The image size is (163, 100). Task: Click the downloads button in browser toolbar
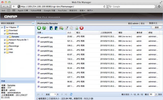tap(159, 6)
